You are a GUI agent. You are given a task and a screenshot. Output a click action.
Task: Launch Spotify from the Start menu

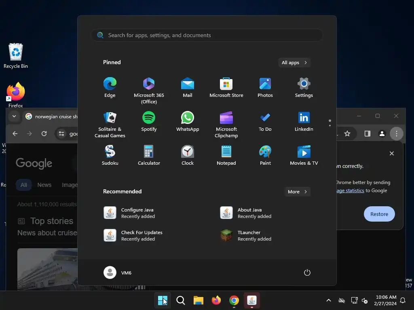click(x=149, y=121)
